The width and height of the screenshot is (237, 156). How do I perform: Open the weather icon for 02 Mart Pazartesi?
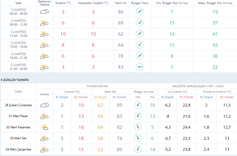coord(44,127)
